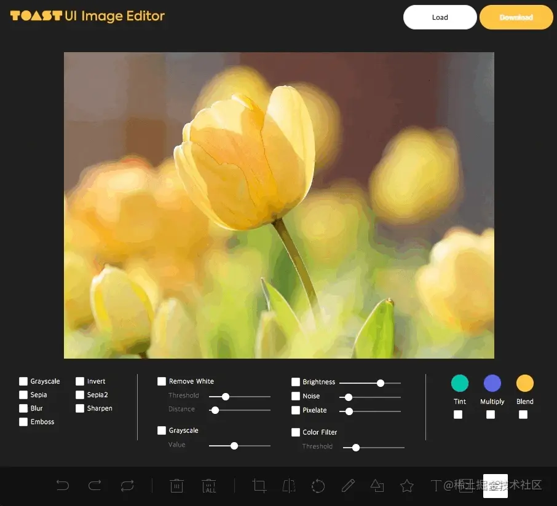This screenshot has height=506, width=557.
Task: Enable the Invert filter checkbox
Action: [x=80, y=381]
